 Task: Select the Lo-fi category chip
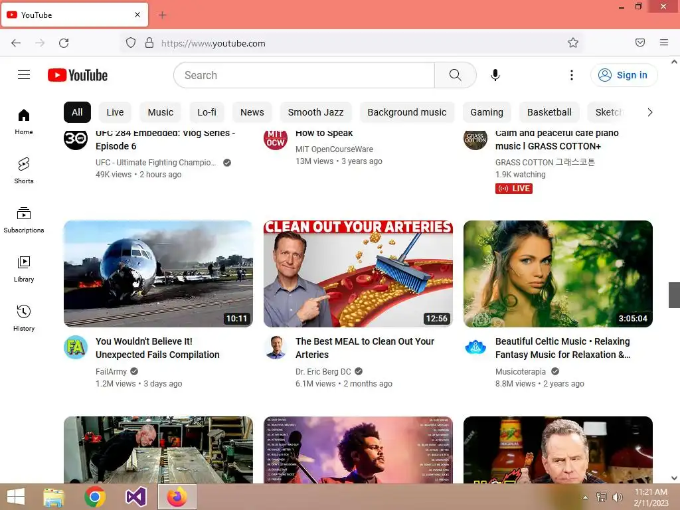click(x=207, y=112)
